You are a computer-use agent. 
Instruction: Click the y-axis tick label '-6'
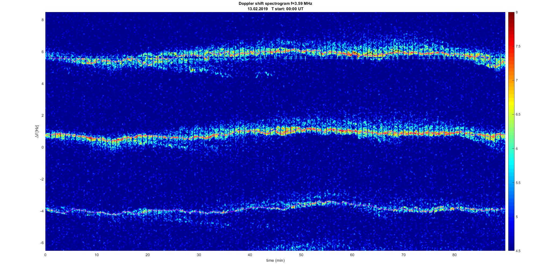(x=42, y=243)
